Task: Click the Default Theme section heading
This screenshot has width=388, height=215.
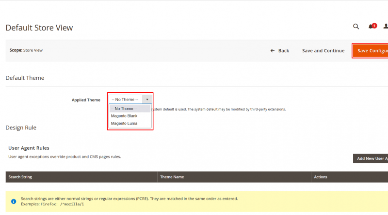Action: (x=25, y=78)
